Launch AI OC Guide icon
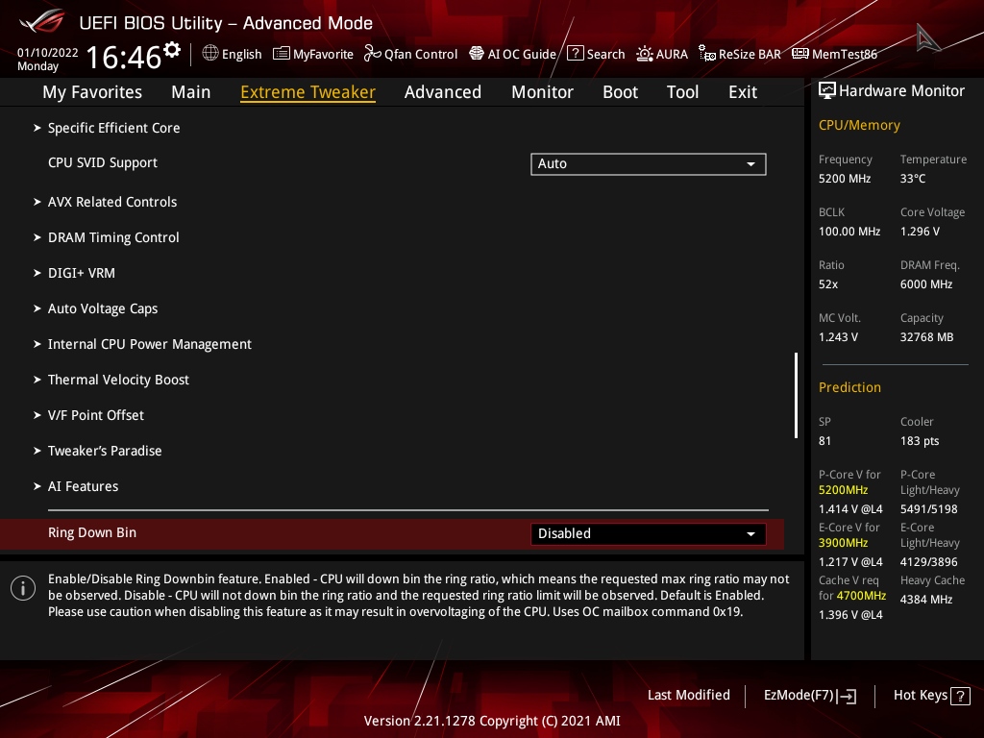The width and height of the screenshot is (984, 738). (x=477, y=54)
